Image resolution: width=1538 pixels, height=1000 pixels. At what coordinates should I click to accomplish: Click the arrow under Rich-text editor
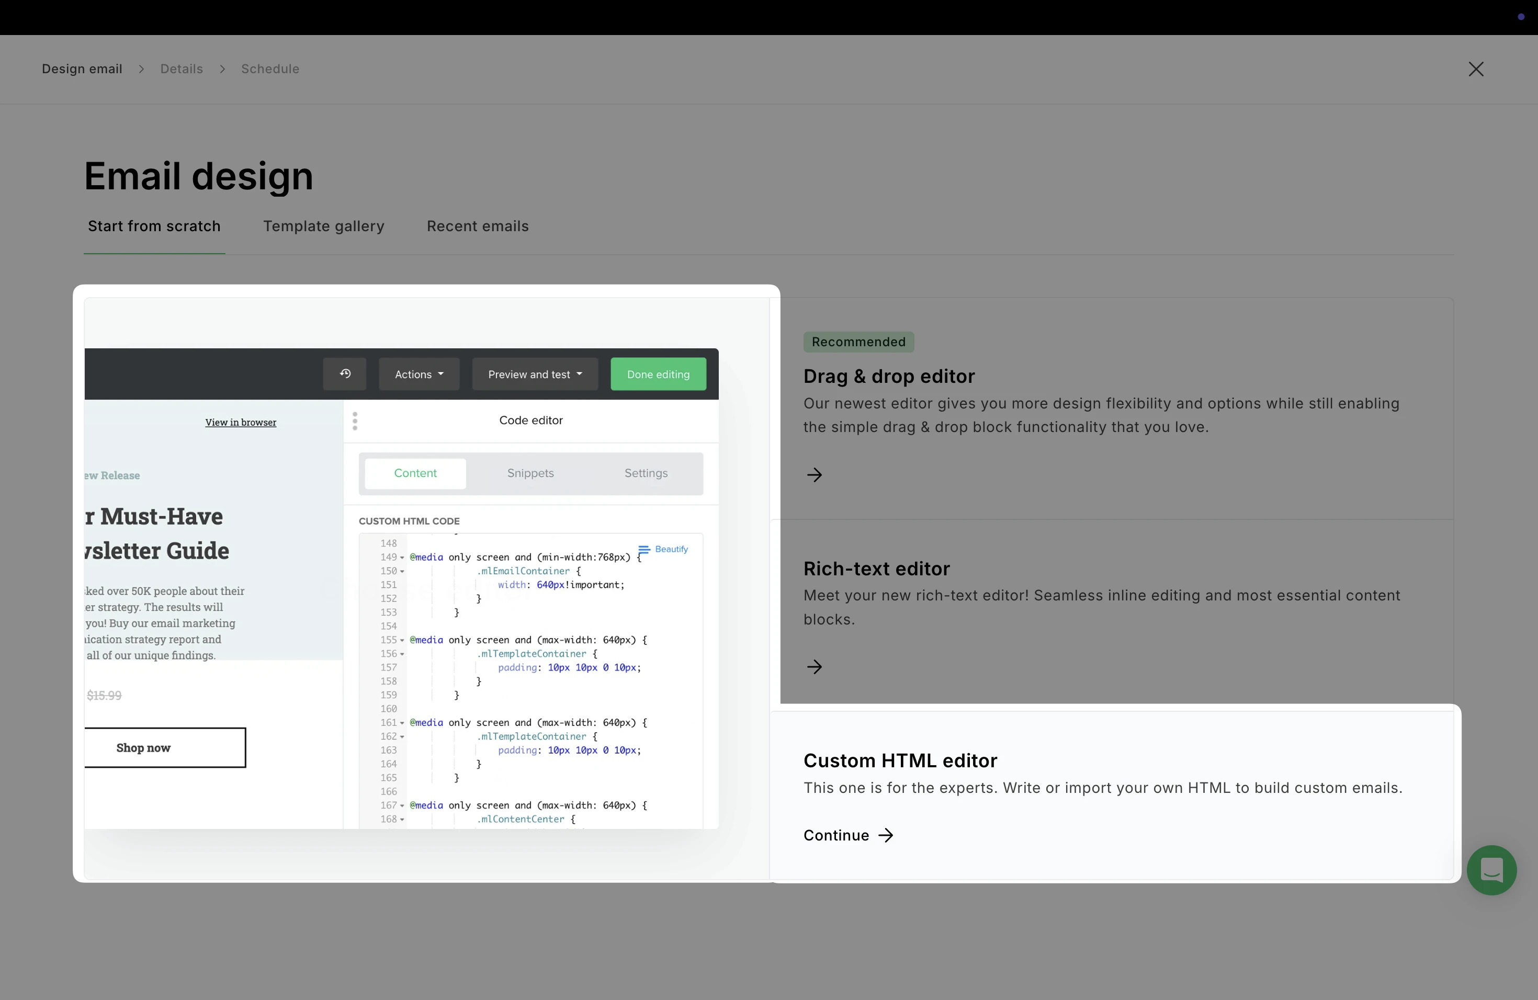[x=814, y=667]
